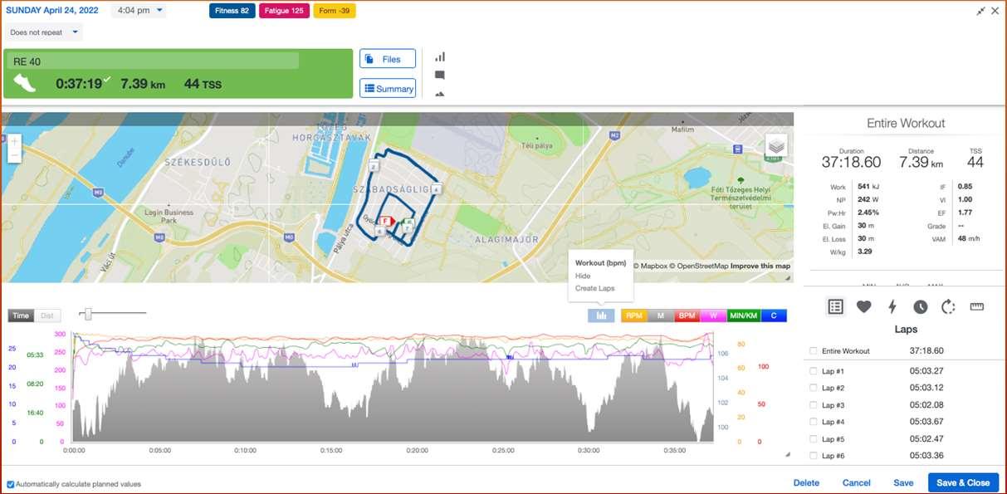This screenshot has width=1007, height=494.
Task: Toggle the BPM heart rate channel
Action: [687, 315]
